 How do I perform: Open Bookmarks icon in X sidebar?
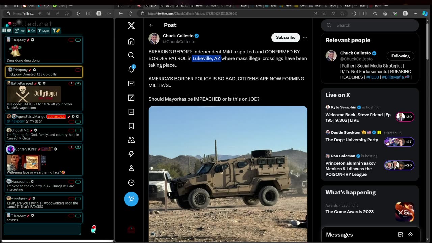(131, 126)
